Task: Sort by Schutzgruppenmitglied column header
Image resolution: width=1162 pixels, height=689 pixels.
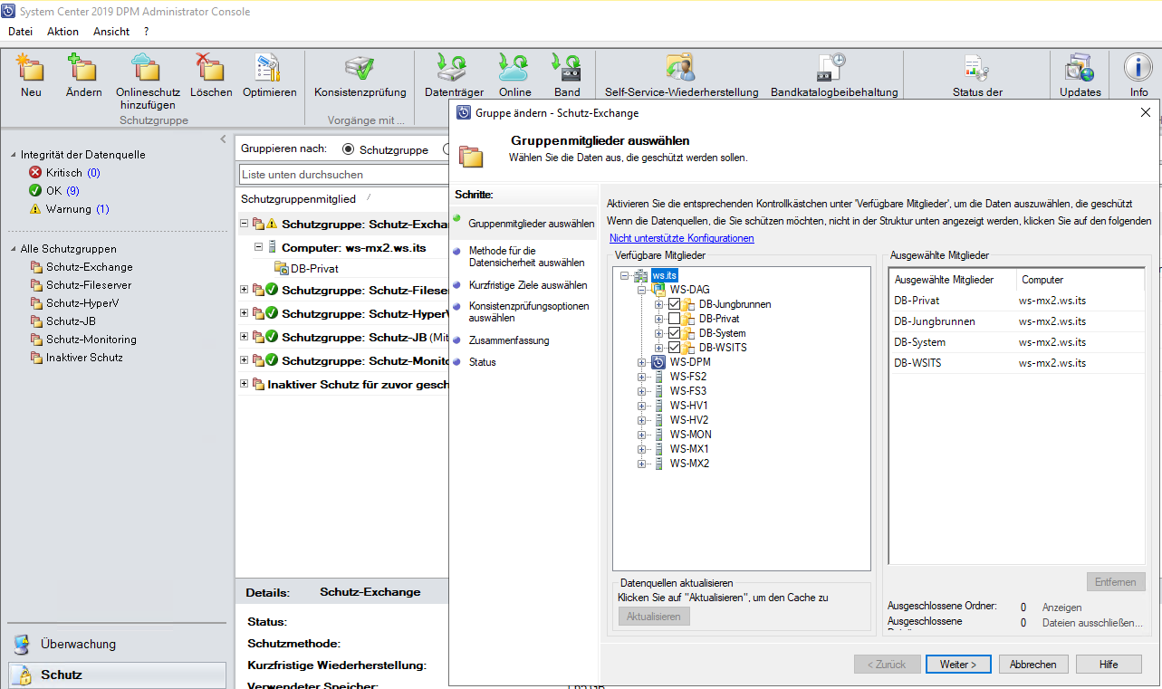Action: tap(298, 198)
